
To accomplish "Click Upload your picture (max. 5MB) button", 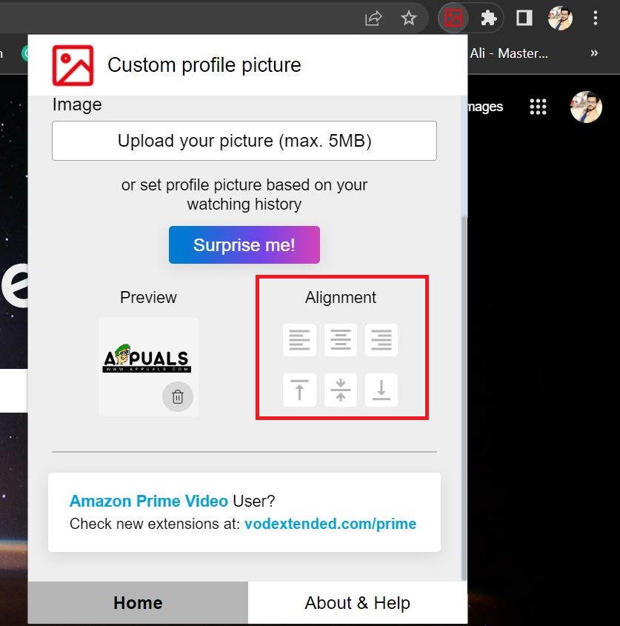I will (x=244, y=141).
